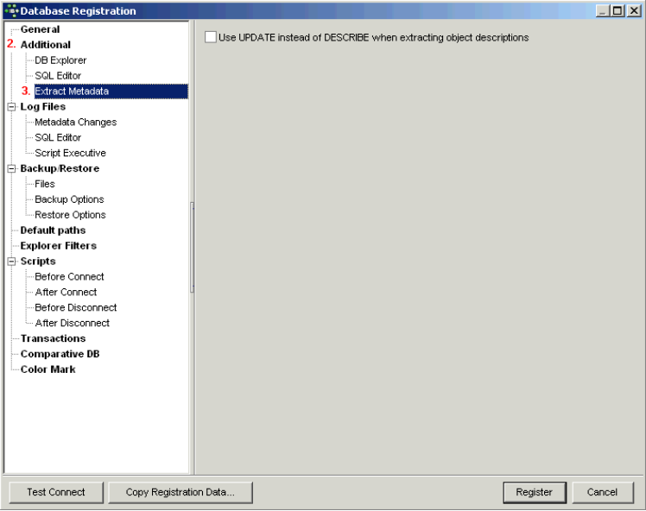This screenshot has width=646, height=511.
Task: Open the Color Mark section
Action: point(47,369)
